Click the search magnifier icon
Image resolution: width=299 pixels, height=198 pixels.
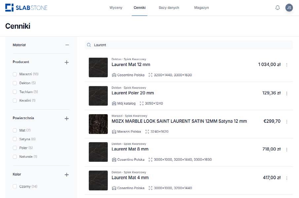(x=89, y=45)
